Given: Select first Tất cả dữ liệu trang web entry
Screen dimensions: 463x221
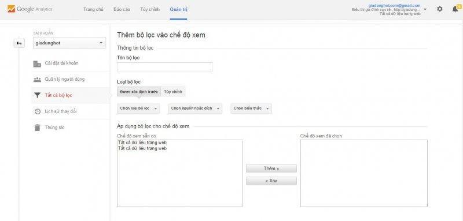Looking at the screenshot, I should coord(142,143).
